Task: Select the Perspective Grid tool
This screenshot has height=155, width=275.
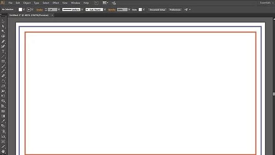Action: (x=3, y=106)
